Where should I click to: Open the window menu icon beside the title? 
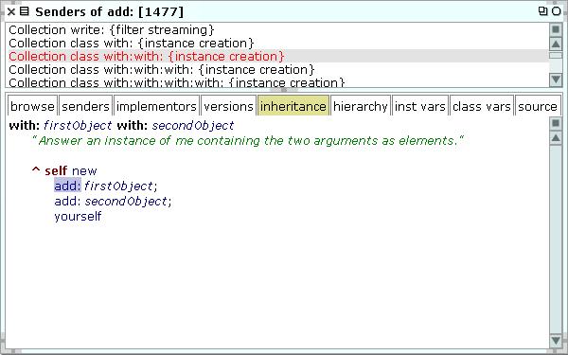[x=25, y=11]
